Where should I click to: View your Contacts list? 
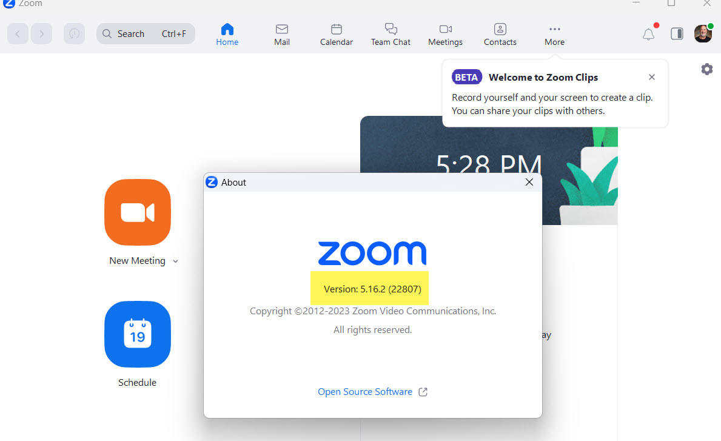pyautogui.click(x=500, y=33)
